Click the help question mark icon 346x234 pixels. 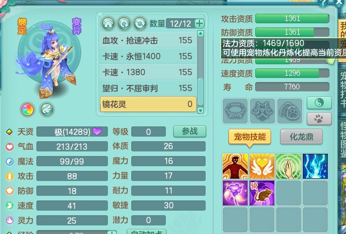click(323, 3)
